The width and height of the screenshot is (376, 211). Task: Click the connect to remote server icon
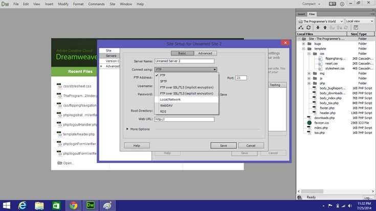(x=301, y=28)
